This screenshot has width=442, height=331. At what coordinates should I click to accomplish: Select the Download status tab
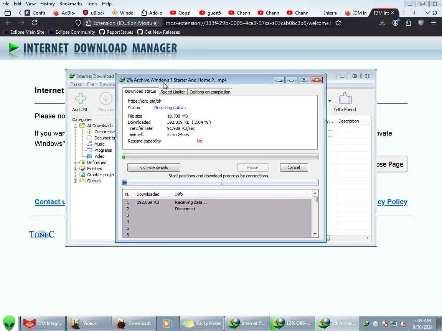click(140, 91)
